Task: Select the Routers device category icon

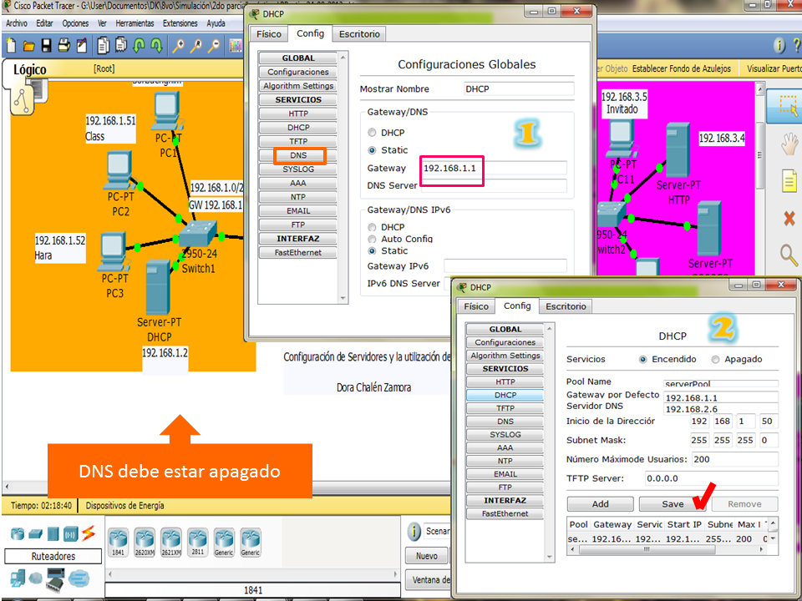Action: coord(18,534)
